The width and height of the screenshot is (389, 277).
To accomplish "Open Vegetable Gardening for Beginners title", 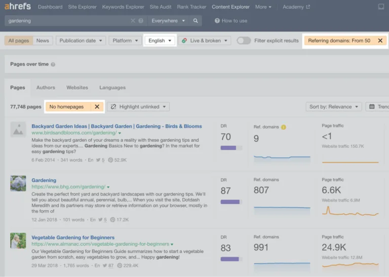I will click(x=73, y=238).
